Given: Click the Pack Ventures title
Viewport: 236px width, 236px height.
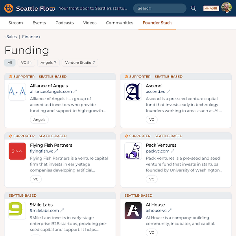Looking at the screenshot, I should (161, 145).
